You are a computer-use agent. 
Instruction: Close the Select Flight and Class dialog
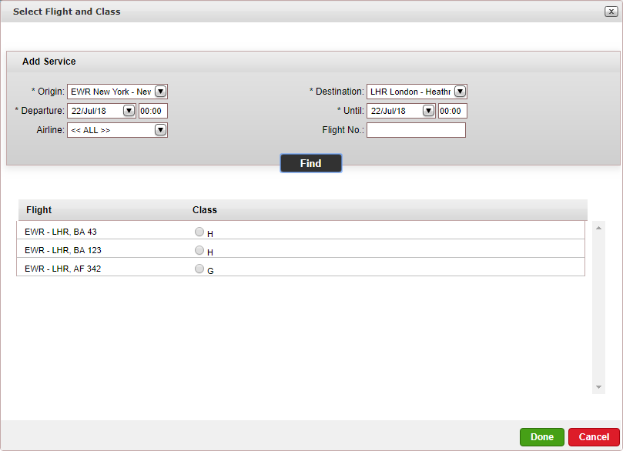(610, 12)
